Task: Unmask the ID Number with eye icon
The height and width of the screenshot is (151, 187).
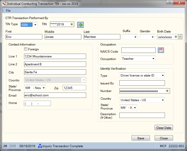Action: pyautogui.click(x=167, y=91)
